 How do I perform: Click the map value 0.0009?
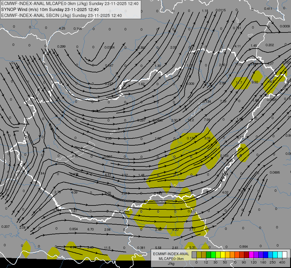[285, 26]
